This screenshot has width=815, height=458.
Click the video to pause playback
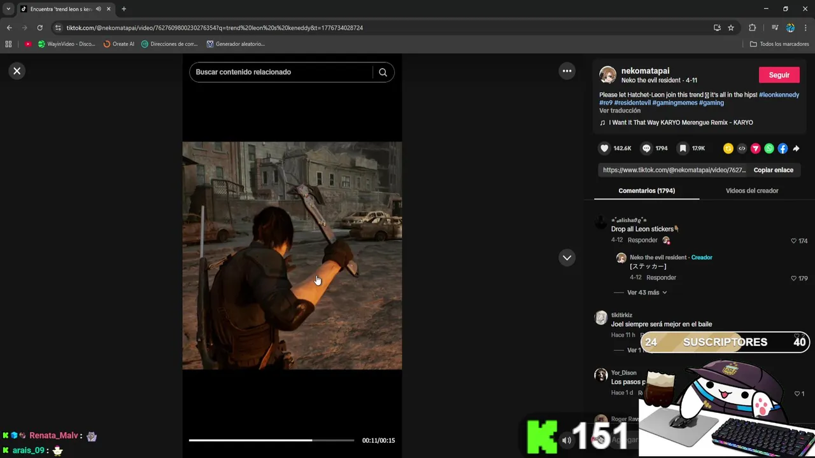click(x=292, y=255)
